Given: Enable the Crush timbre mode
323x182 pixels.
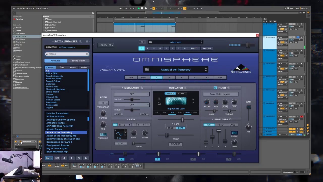Looking at the screenshot, I should (171, 128).
